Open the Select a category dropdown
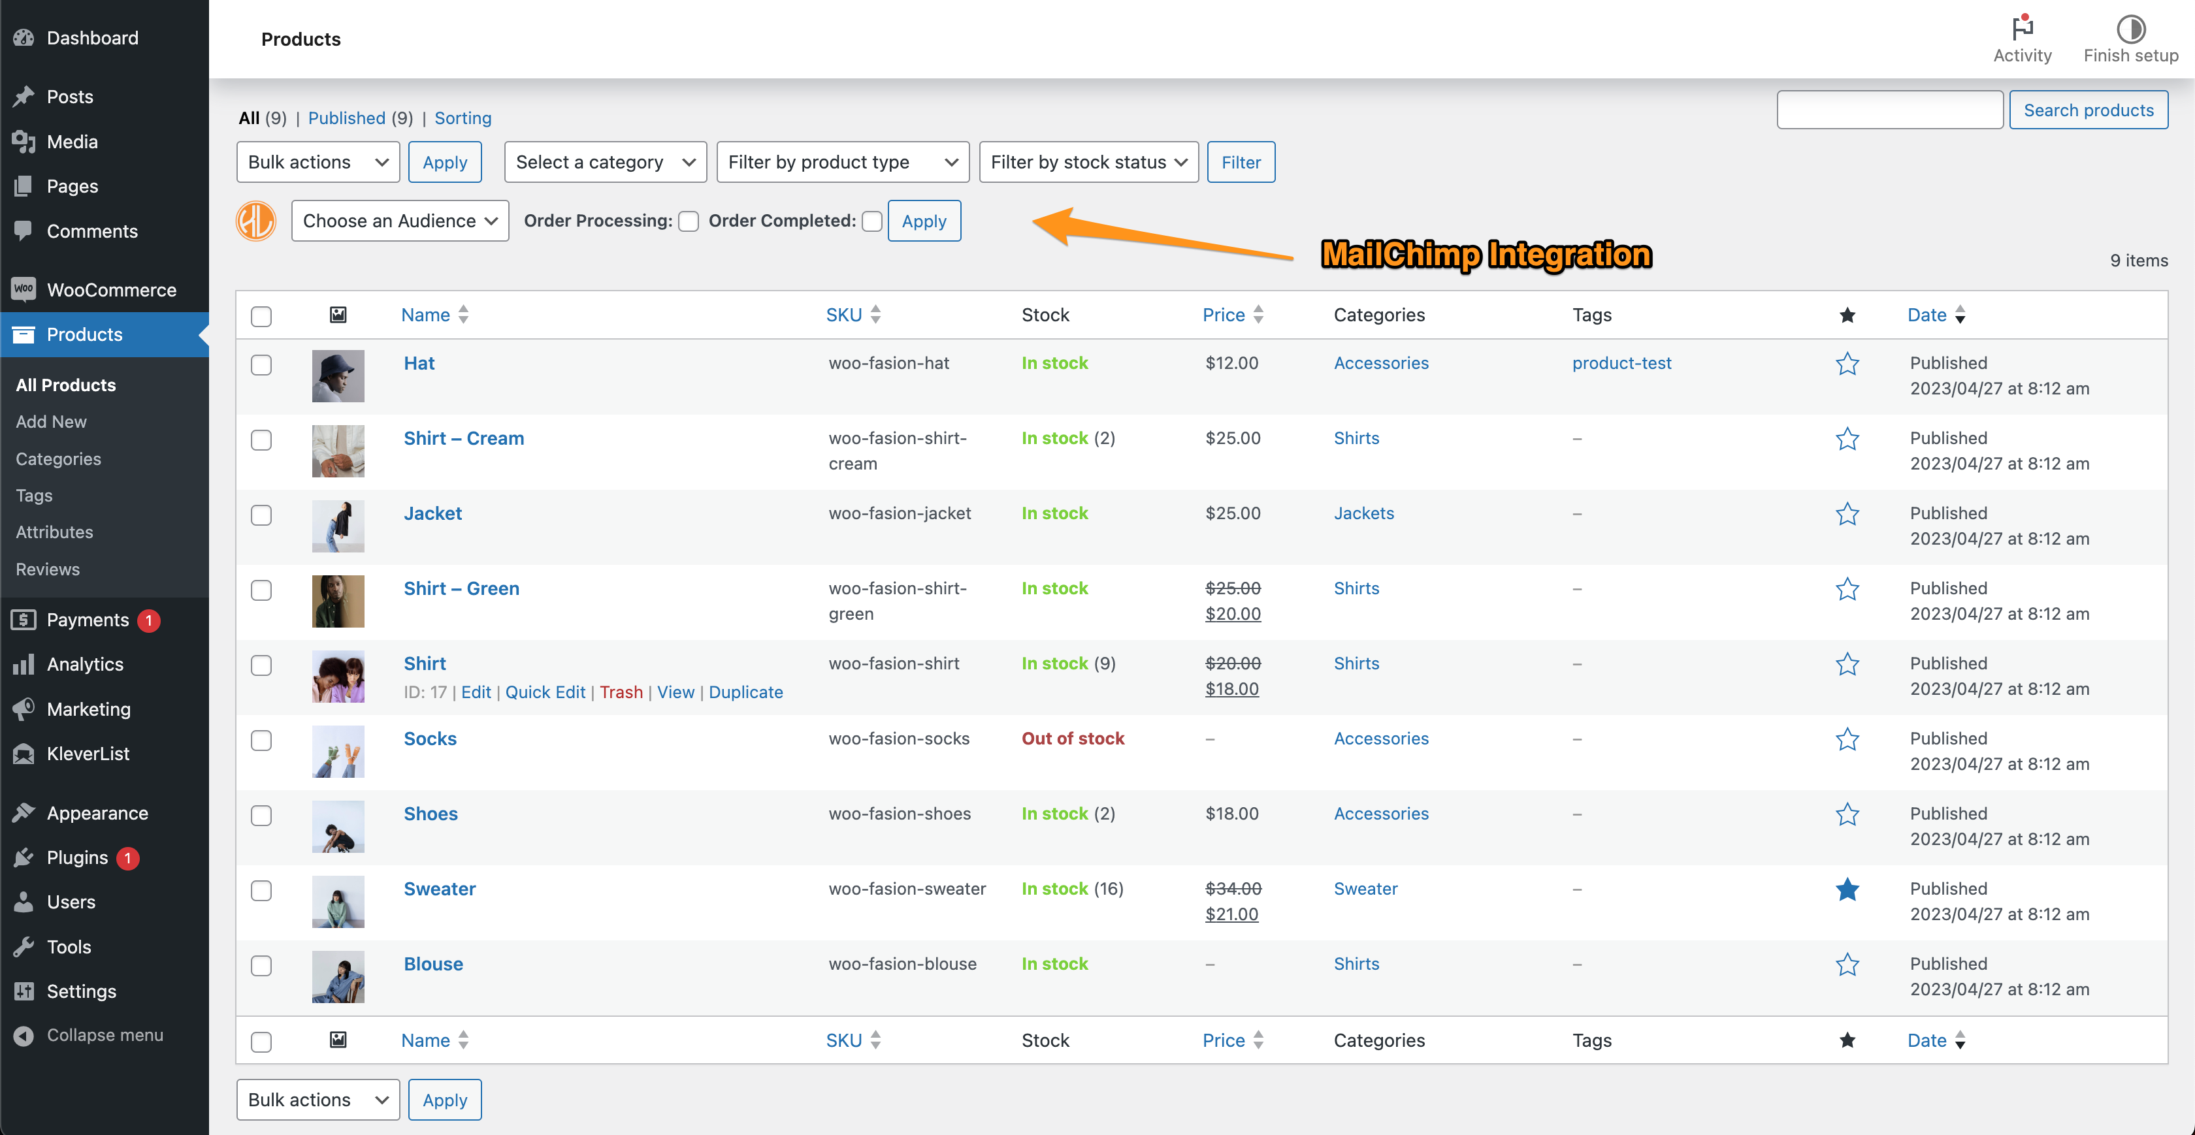 [x=605, y=162]
